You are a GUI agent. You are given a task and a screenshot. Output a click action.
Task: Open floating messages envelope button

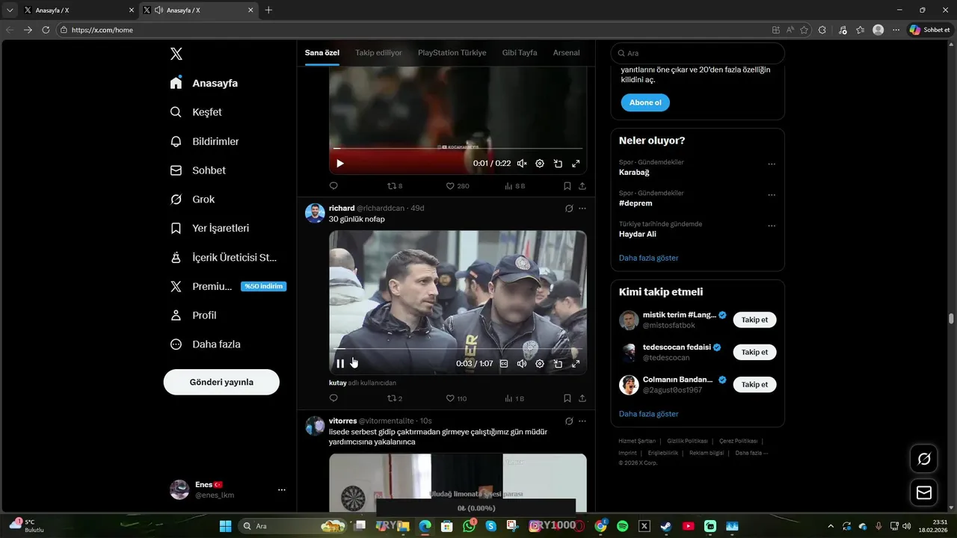click(x=924, y=492)
